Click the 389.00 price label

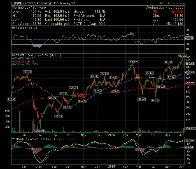[104, 74]
